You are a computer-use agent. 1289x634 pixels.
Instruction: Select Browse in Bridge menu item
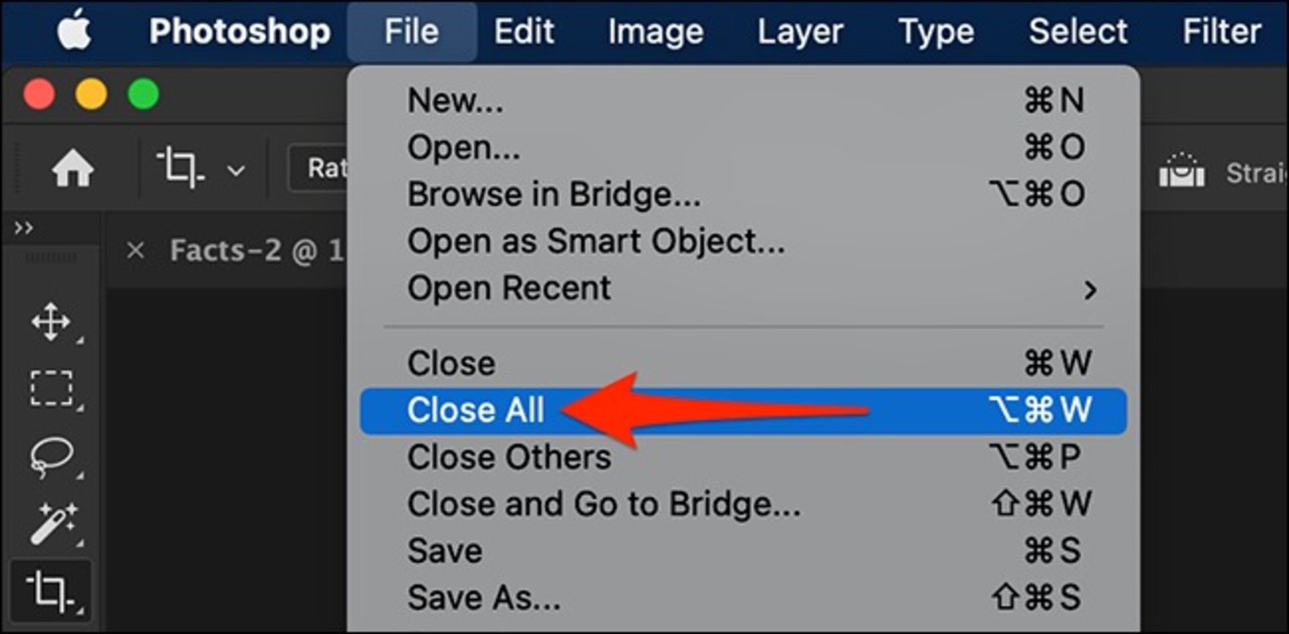tap(743, 195)
